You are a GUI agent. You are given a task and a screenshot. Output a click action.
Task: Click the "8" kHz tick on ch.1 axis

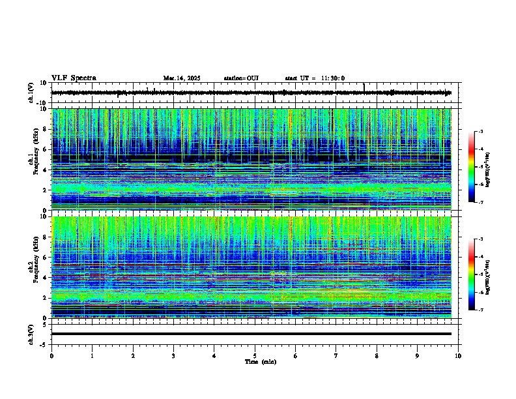(45, 129)
